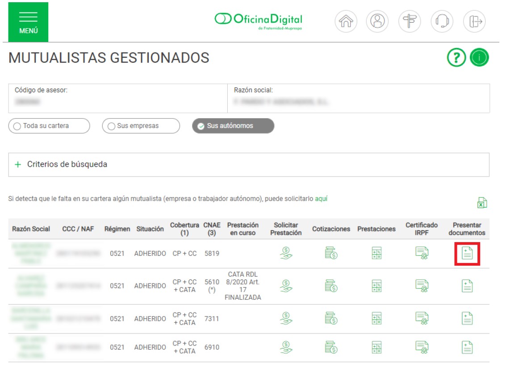Click the Cotizaciones column header
Screen dimensions: 506x366
point(331,229)
